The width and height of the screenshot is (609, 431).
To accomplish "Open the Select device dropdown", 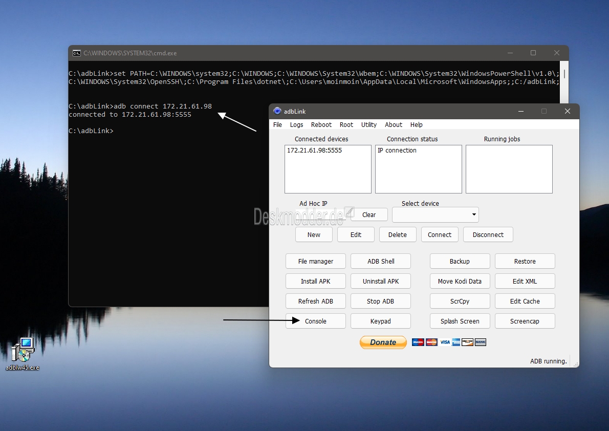I will click(x=436, y=214).
